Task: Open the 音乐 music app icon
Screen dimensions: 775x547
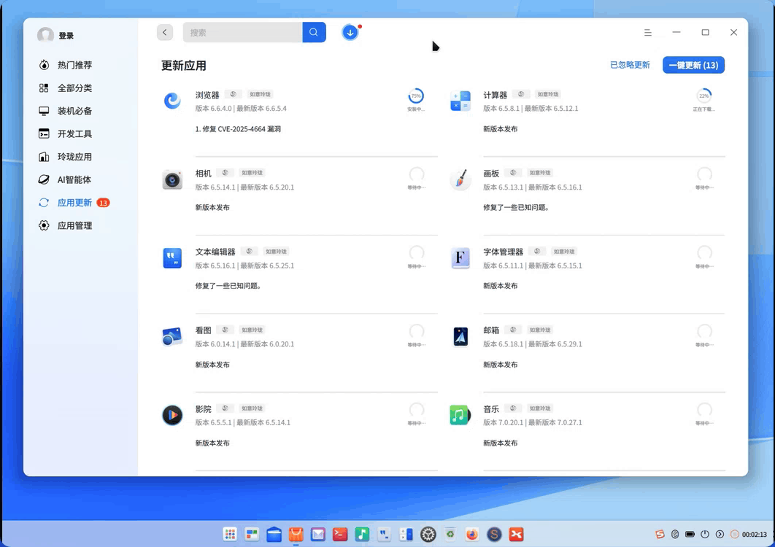Action: pos(460,415)
